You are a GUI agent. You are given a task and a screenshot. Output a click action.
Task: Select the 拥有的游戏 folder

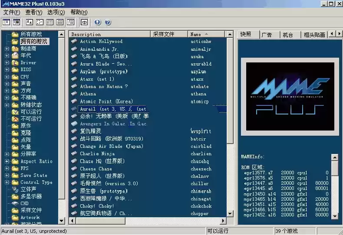coord(34,41)
